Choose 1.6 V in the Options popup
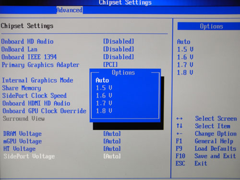240x180 pixels. tap(104, 96)
